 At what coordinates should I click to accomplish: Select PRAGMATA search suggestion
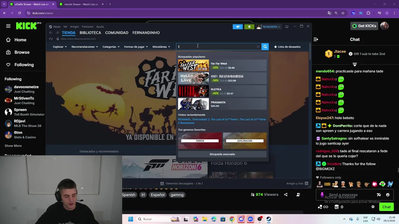pyautogui.click(x=222, y=104)
